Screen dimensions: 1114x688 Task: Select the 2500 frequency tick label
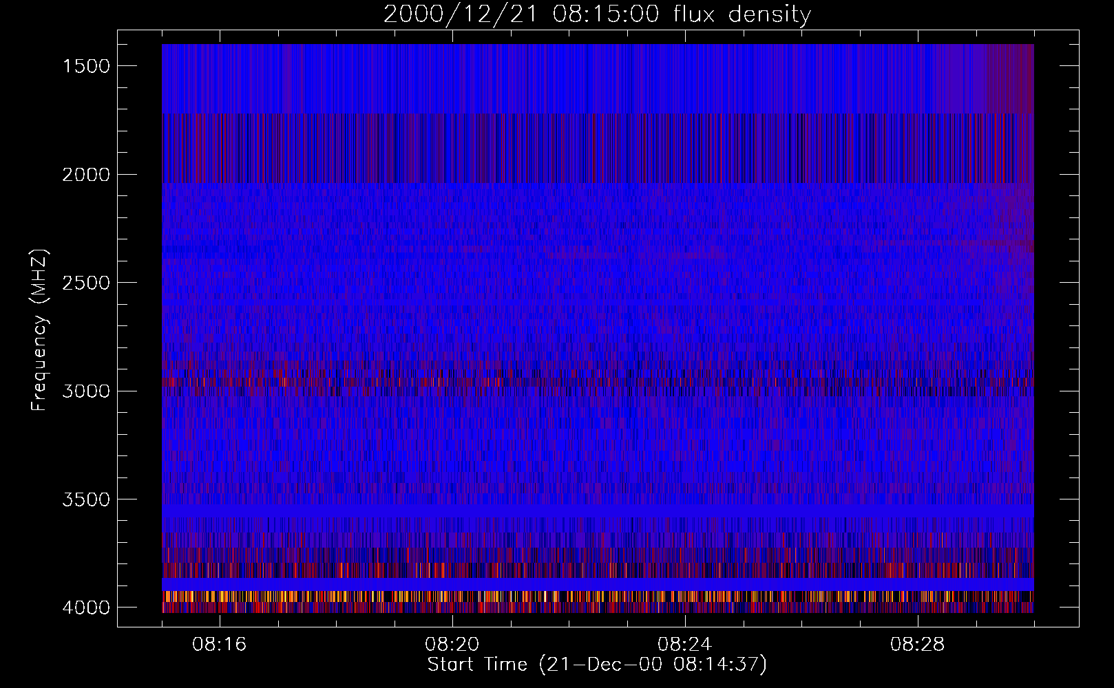point(86,283)
